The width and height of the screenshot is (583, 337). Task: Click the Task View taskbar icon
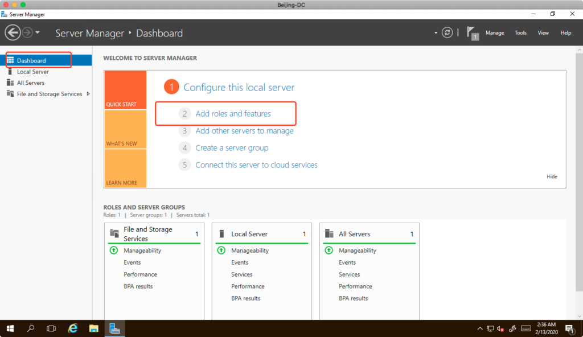point(51,328)
